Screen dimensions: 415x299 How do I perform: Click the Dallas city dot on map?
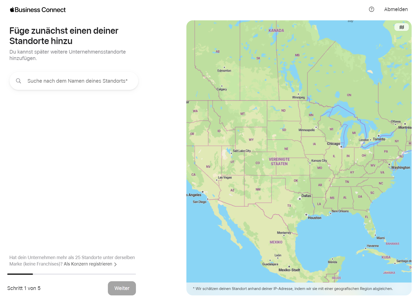(x=300, y=199)
